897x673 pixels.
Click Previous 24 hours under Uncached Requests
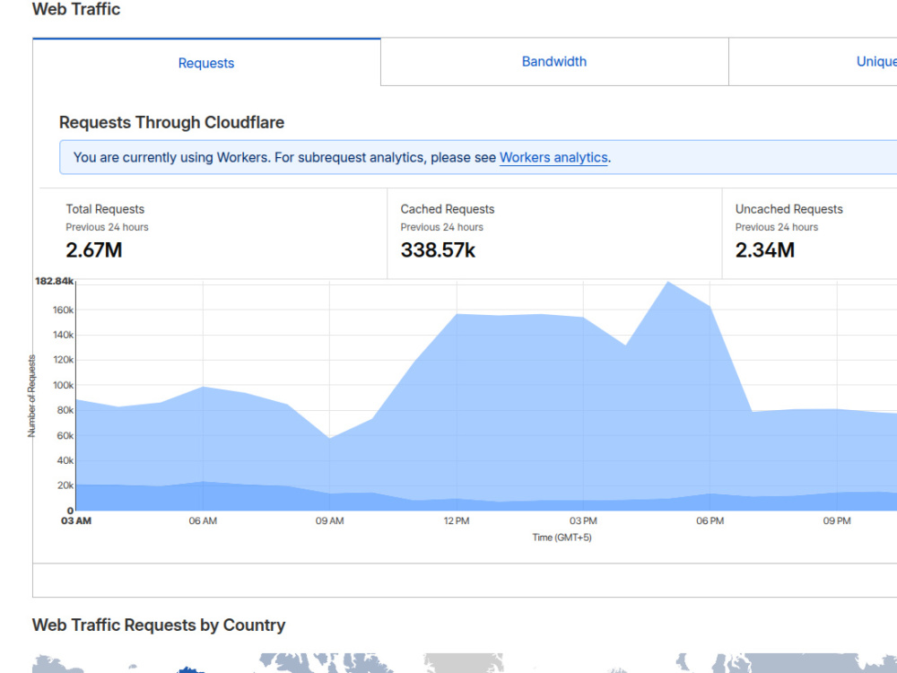click(x=776, y=227)
